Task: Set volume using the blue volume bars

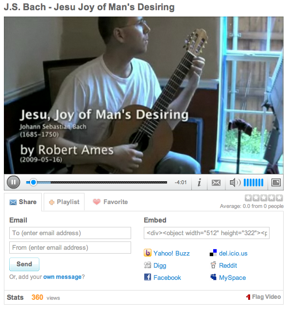Action: pyautogui.click(x=254, y=183)
